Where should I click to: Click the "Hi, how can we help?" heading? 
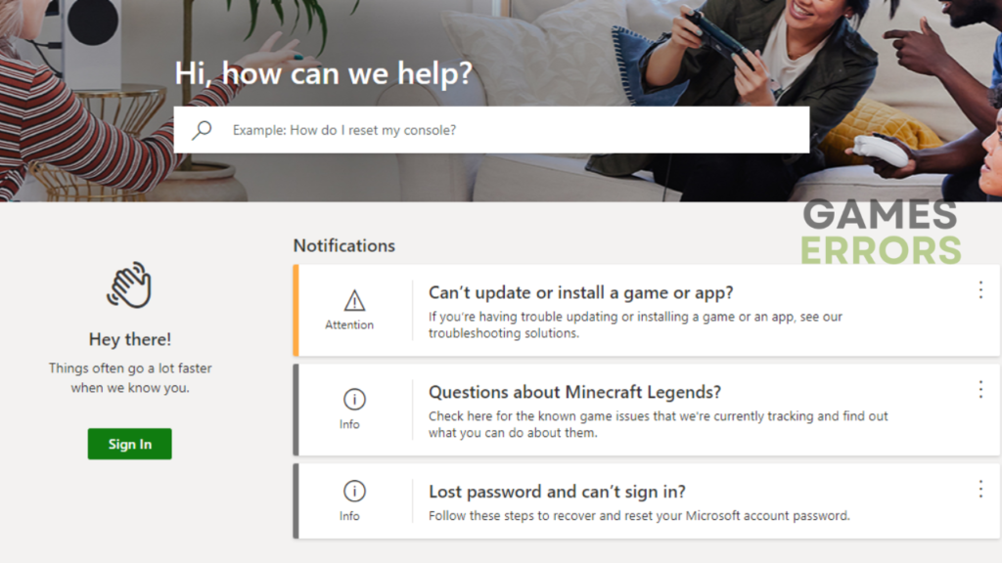[x=323, y=73]
